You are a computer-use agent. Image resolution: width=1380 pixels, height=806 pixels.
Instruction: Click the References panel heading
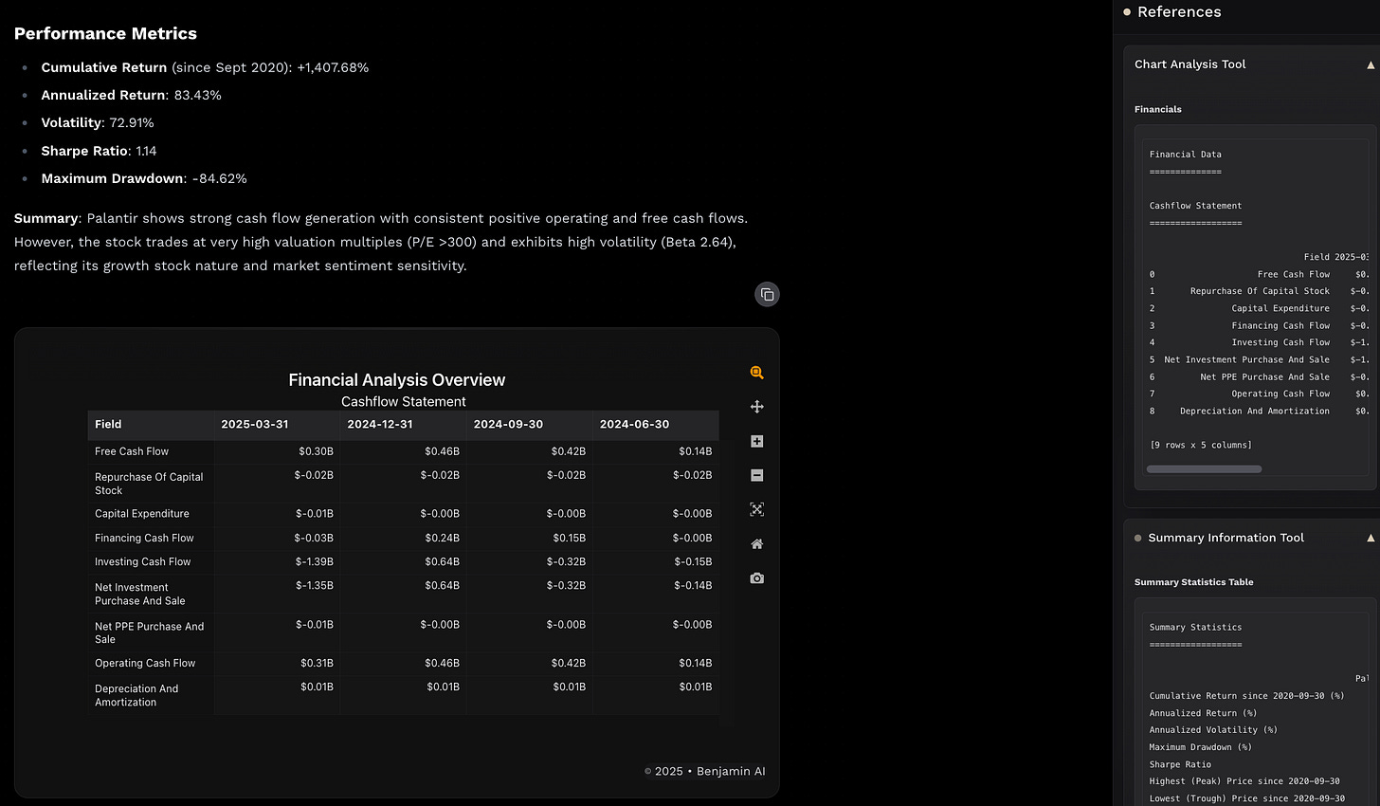pyautogui.click(x=1179, y=11)
